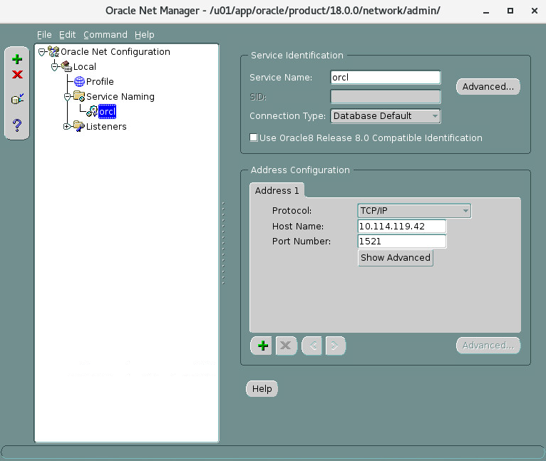Click the Profile globe icon
The height and width of the screenshot is (461, 546).
(x=79, y=81)
